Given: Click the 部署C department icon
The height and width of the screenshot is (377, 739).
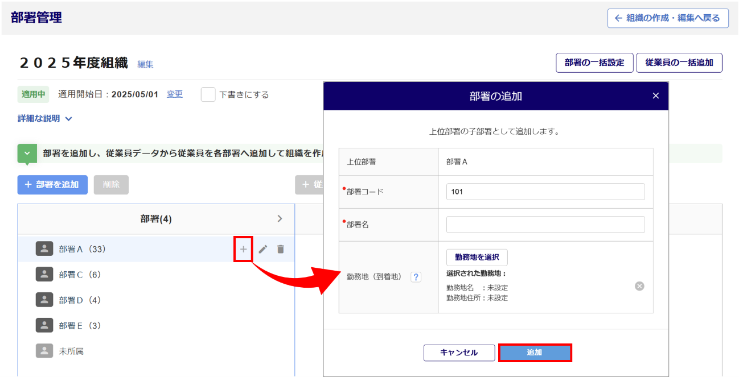Looking at the screenshot, I should coord(44,275).
